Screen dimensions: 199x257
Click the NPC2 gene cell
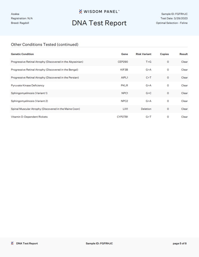124,101
